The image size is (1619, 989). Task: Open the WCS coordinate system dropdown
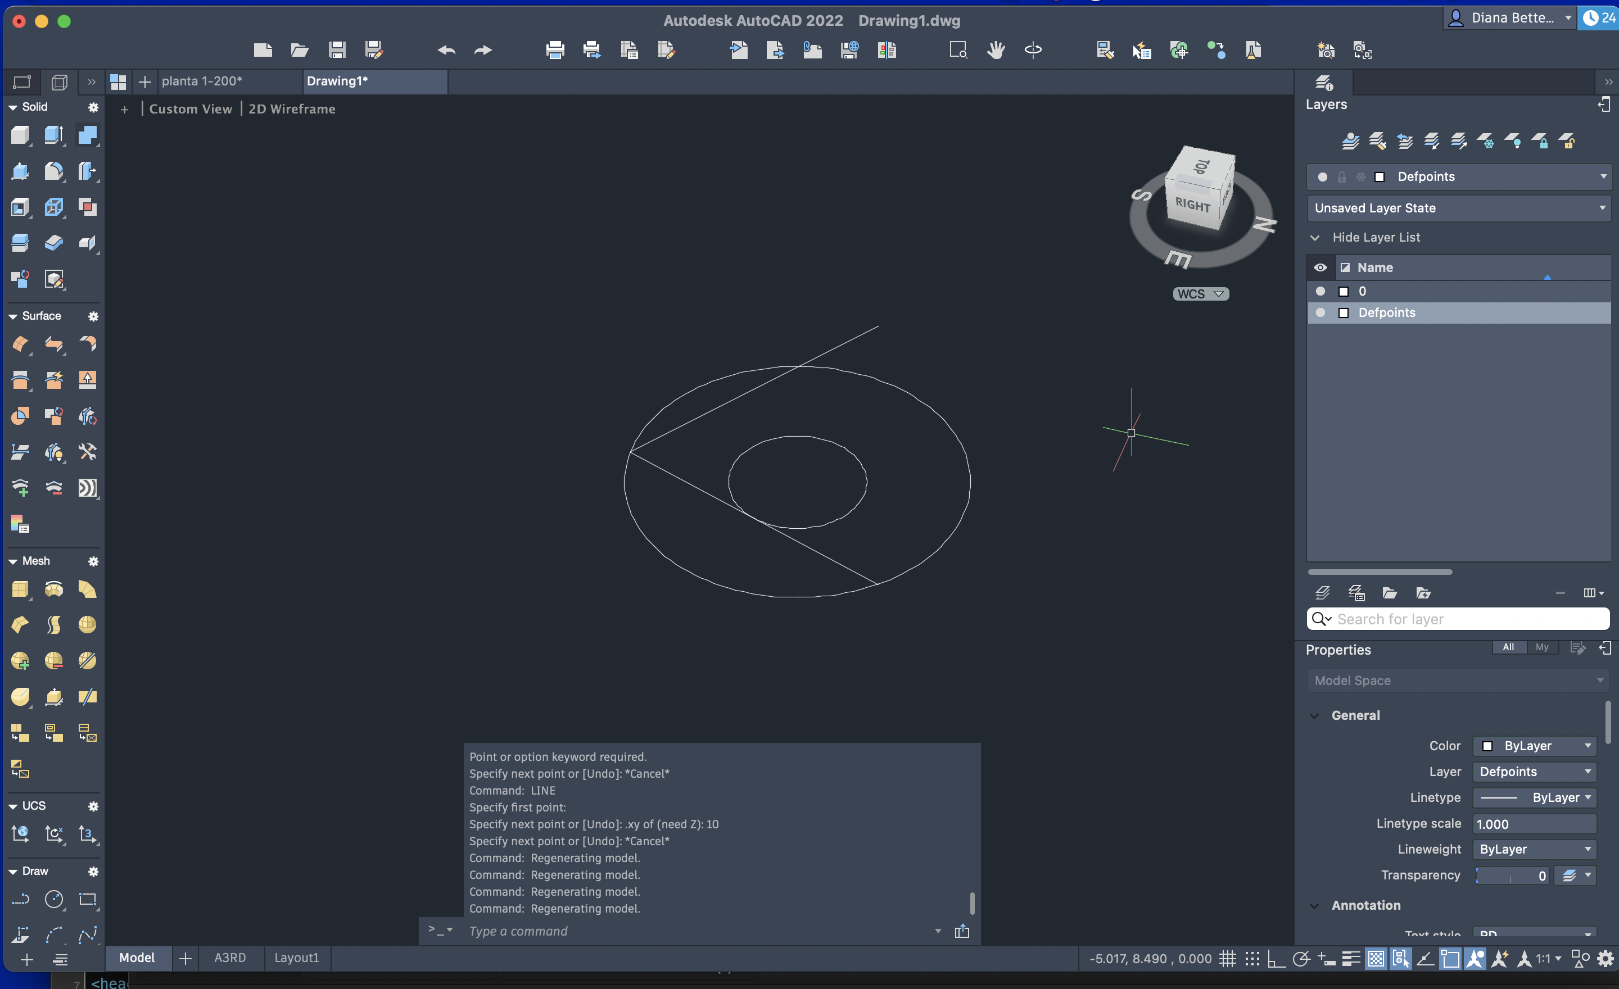(1200, 293)
